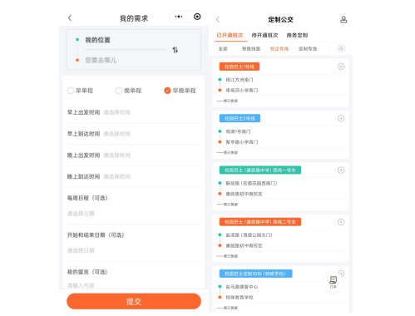The image size is (415, 316).
Task: Tap the circular close target icon
Action: 197,17
